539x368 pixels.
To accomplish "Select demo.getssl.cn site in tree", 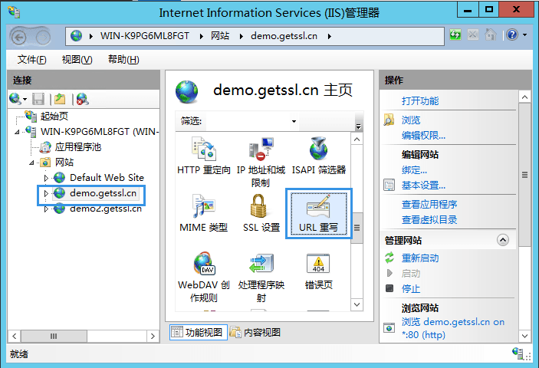I will click(103, 193).
